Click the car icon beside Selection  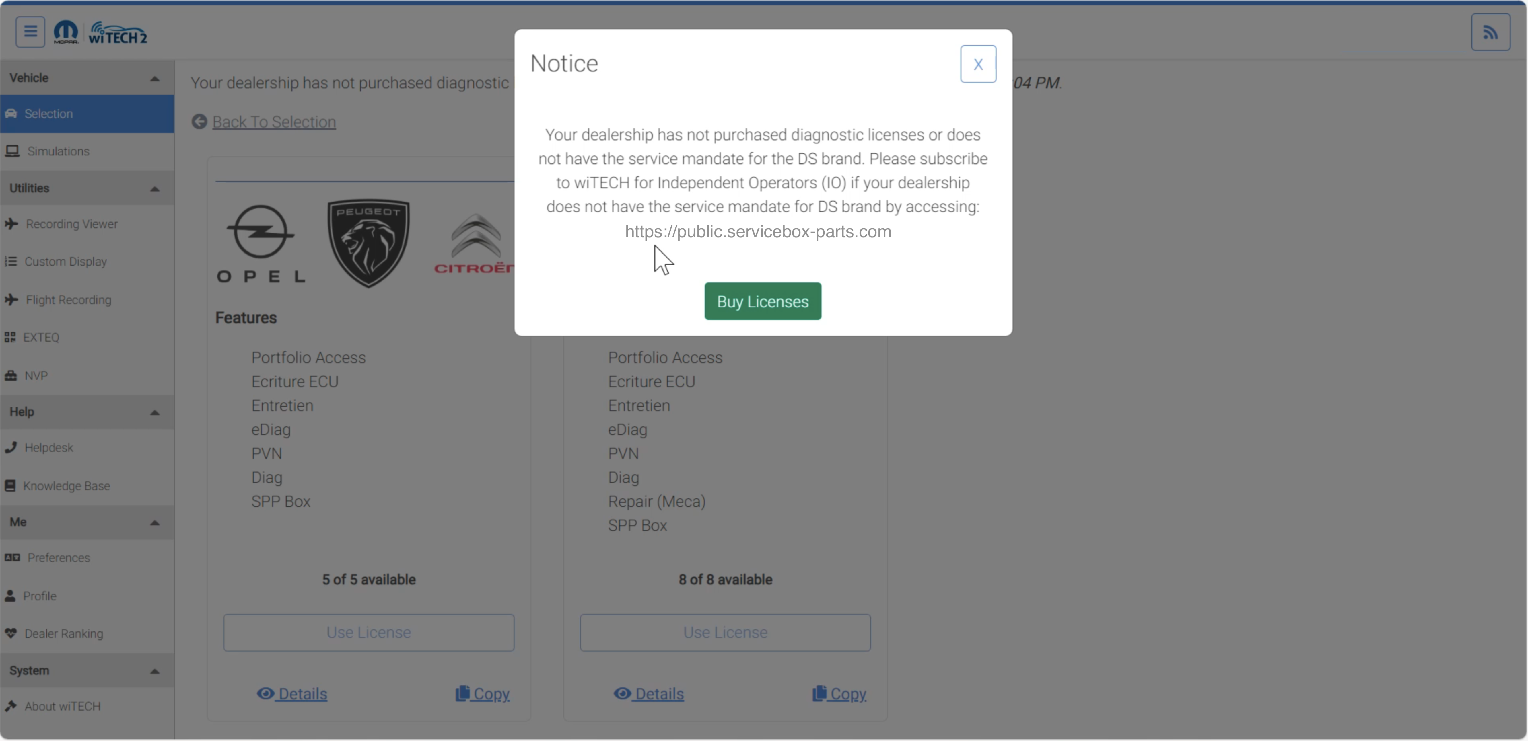[x=11, y=114]
